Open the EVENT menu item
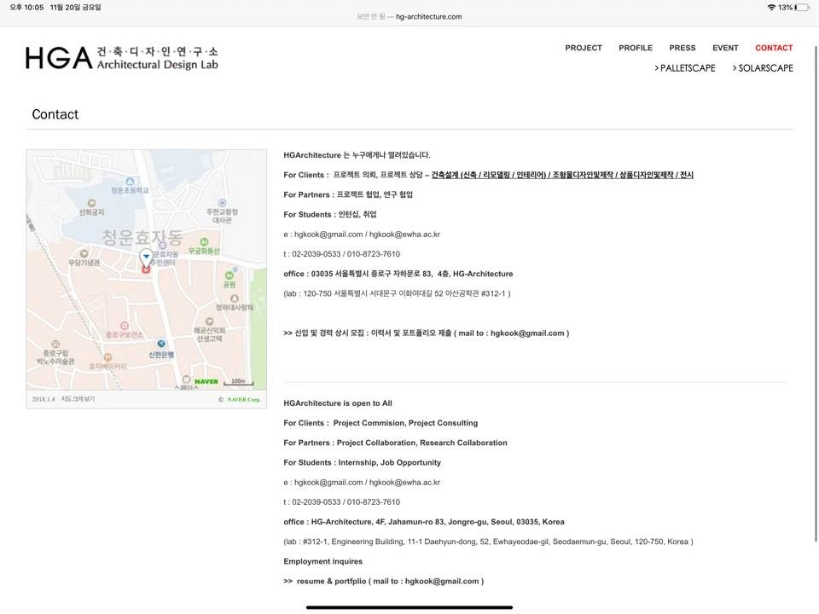The width and height of the screenshot is (819, 614). pos(725,48)
